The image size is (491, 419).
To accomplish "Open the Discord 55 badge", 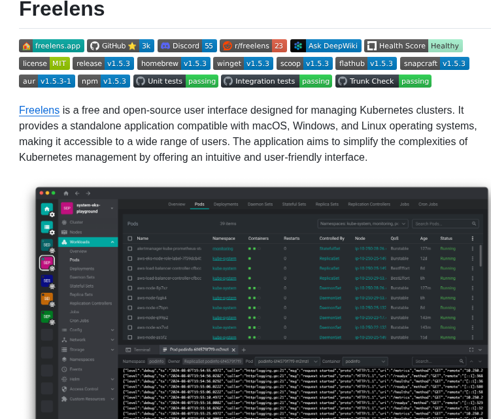I will click(187, 46).
